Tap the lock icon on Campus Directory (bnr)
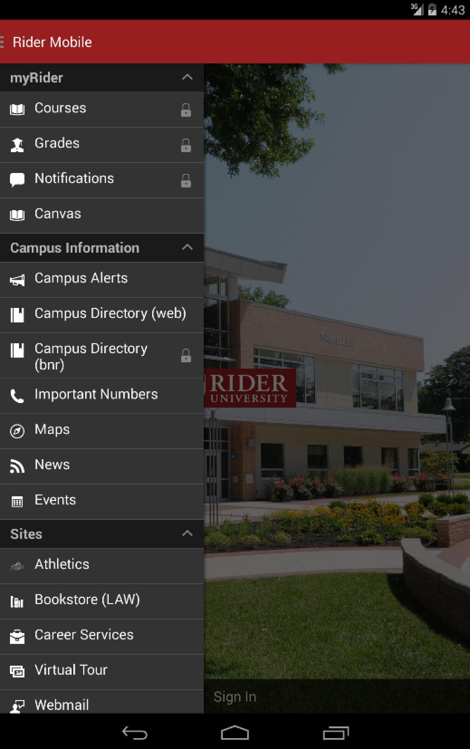 [x=186, y=356]
